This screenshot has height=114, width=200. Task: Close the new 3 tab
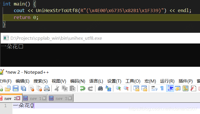tap(70, 98)
